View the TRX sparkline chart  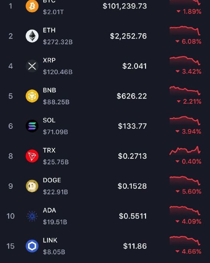coord(185,150)
